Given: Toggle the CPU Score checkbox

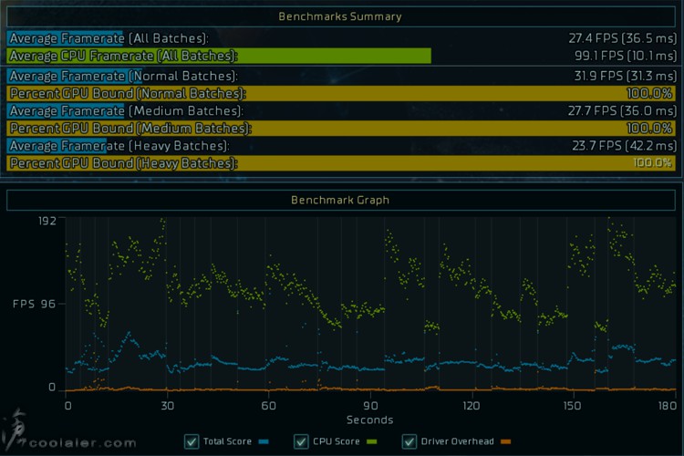Looking at the screenshot, I should [301, 441].
